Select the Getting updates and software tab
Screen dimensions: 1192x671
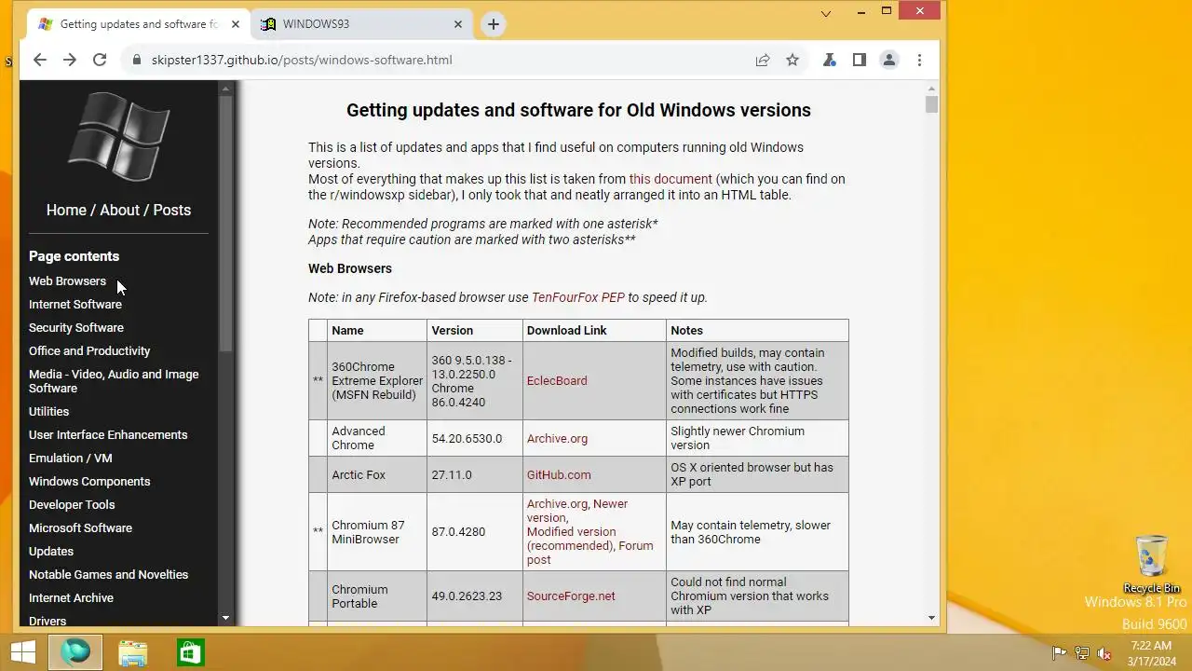click(x=139, y=24)
